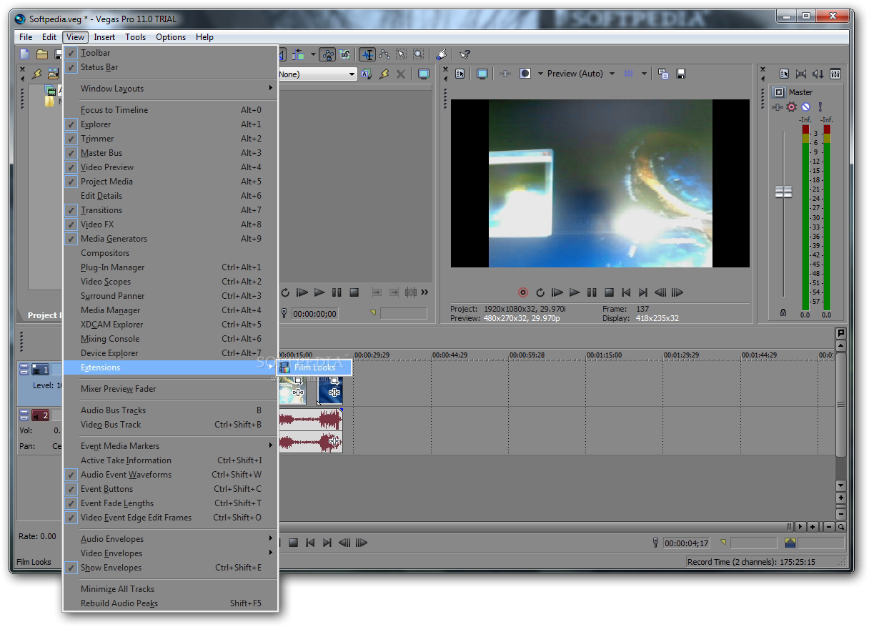The image size is (869, 627).
Task: Select the Envelope edit tool icon
Action: (x=384, y=54)
